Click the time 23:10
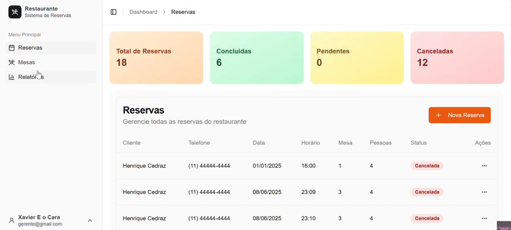 pyautogui.click(x=308, y=218)
